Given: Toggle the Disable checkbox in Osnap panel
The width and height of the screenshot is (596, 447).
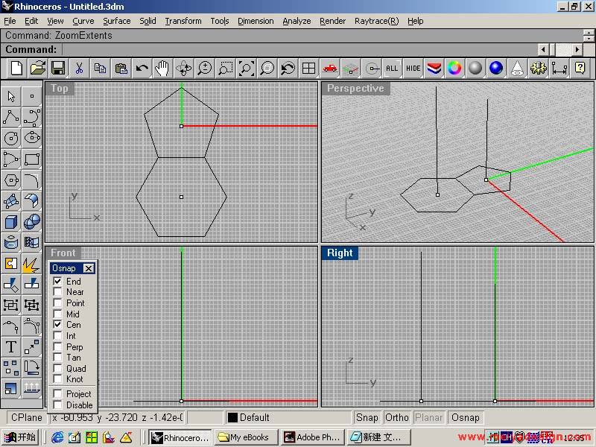Looking at the screenshot, I should pyautogui.click(x=57, y=405).
